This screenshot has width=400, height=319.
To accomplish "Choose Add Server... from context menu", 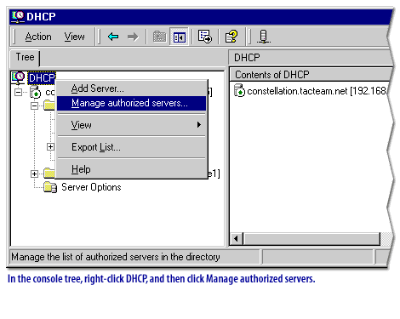I will point(132,88).
